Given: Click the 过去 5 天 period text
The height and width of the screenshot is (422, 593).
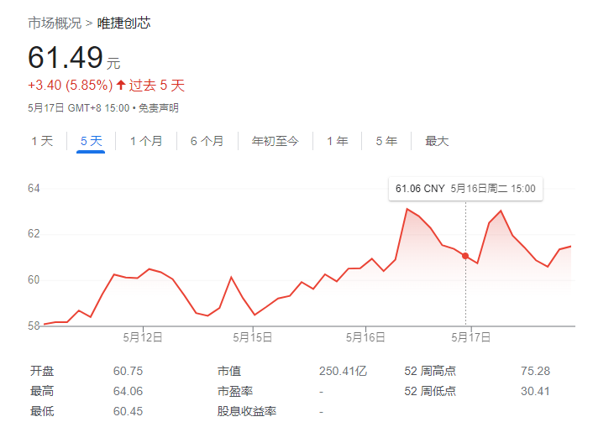Looking at the screenshot, I should click(x=157, y=86).
